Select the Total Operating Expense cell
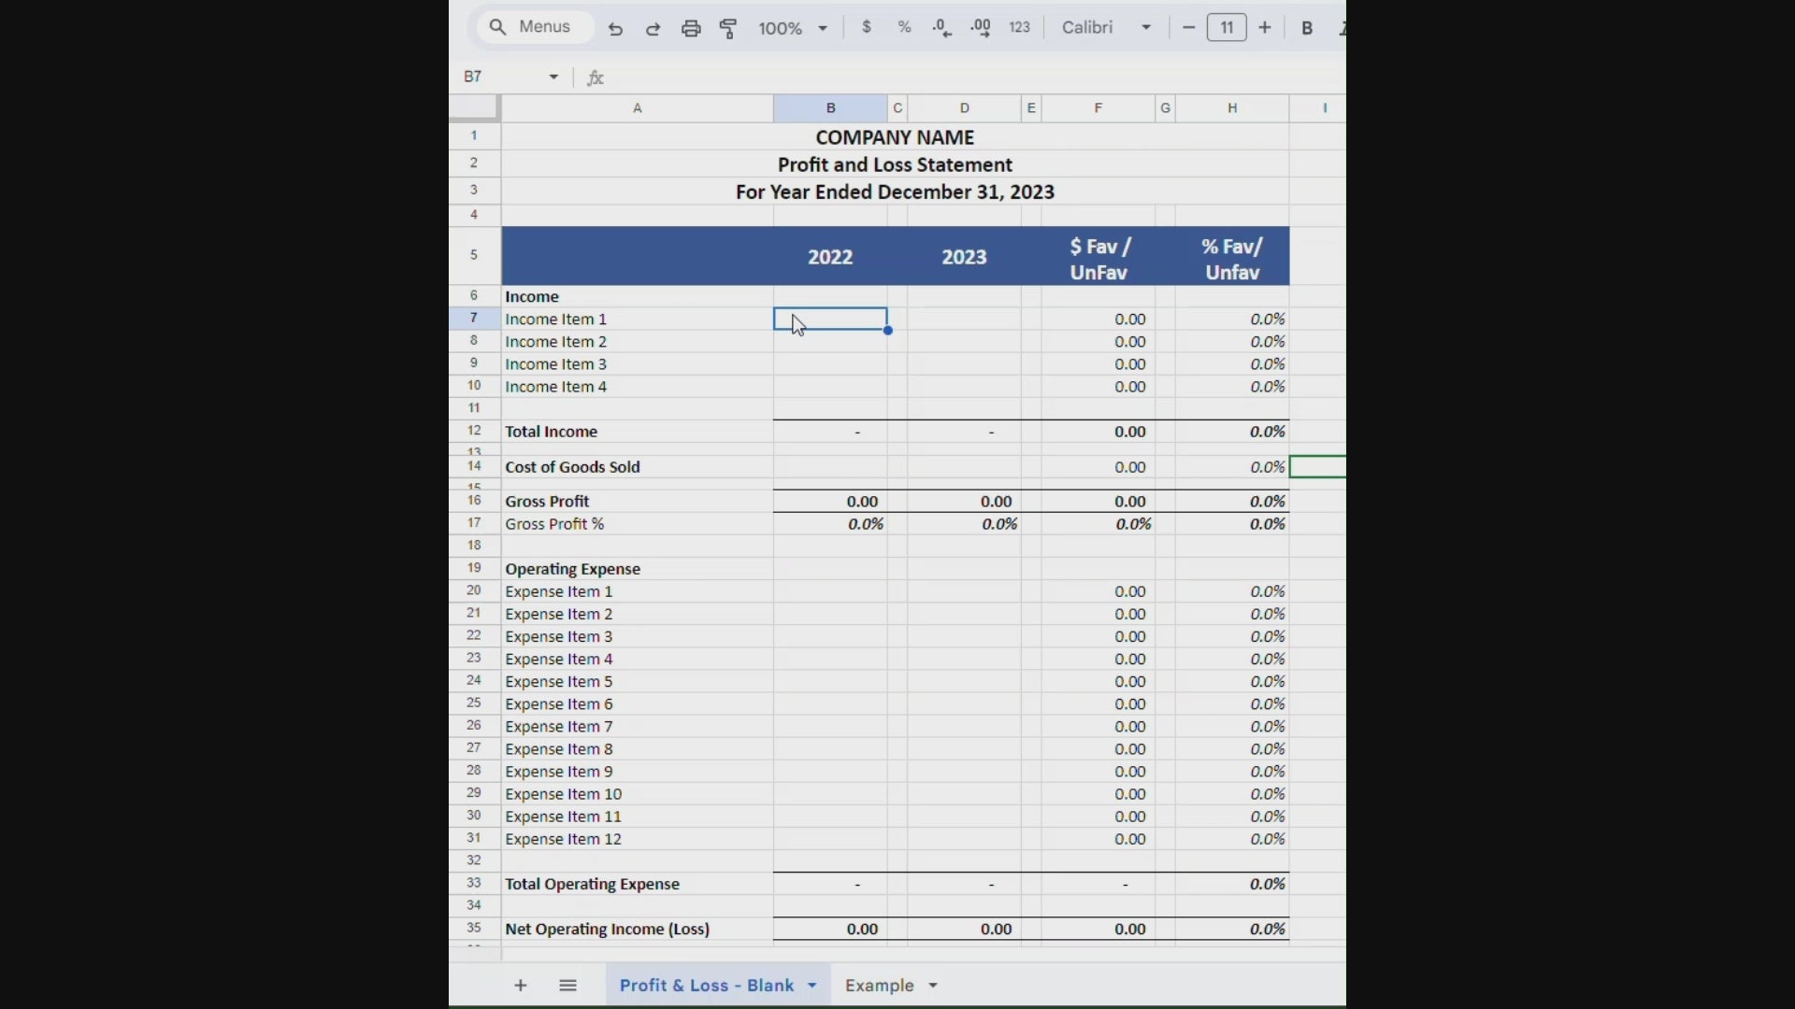This screenshot has height=1009, width=1795. 638,883
